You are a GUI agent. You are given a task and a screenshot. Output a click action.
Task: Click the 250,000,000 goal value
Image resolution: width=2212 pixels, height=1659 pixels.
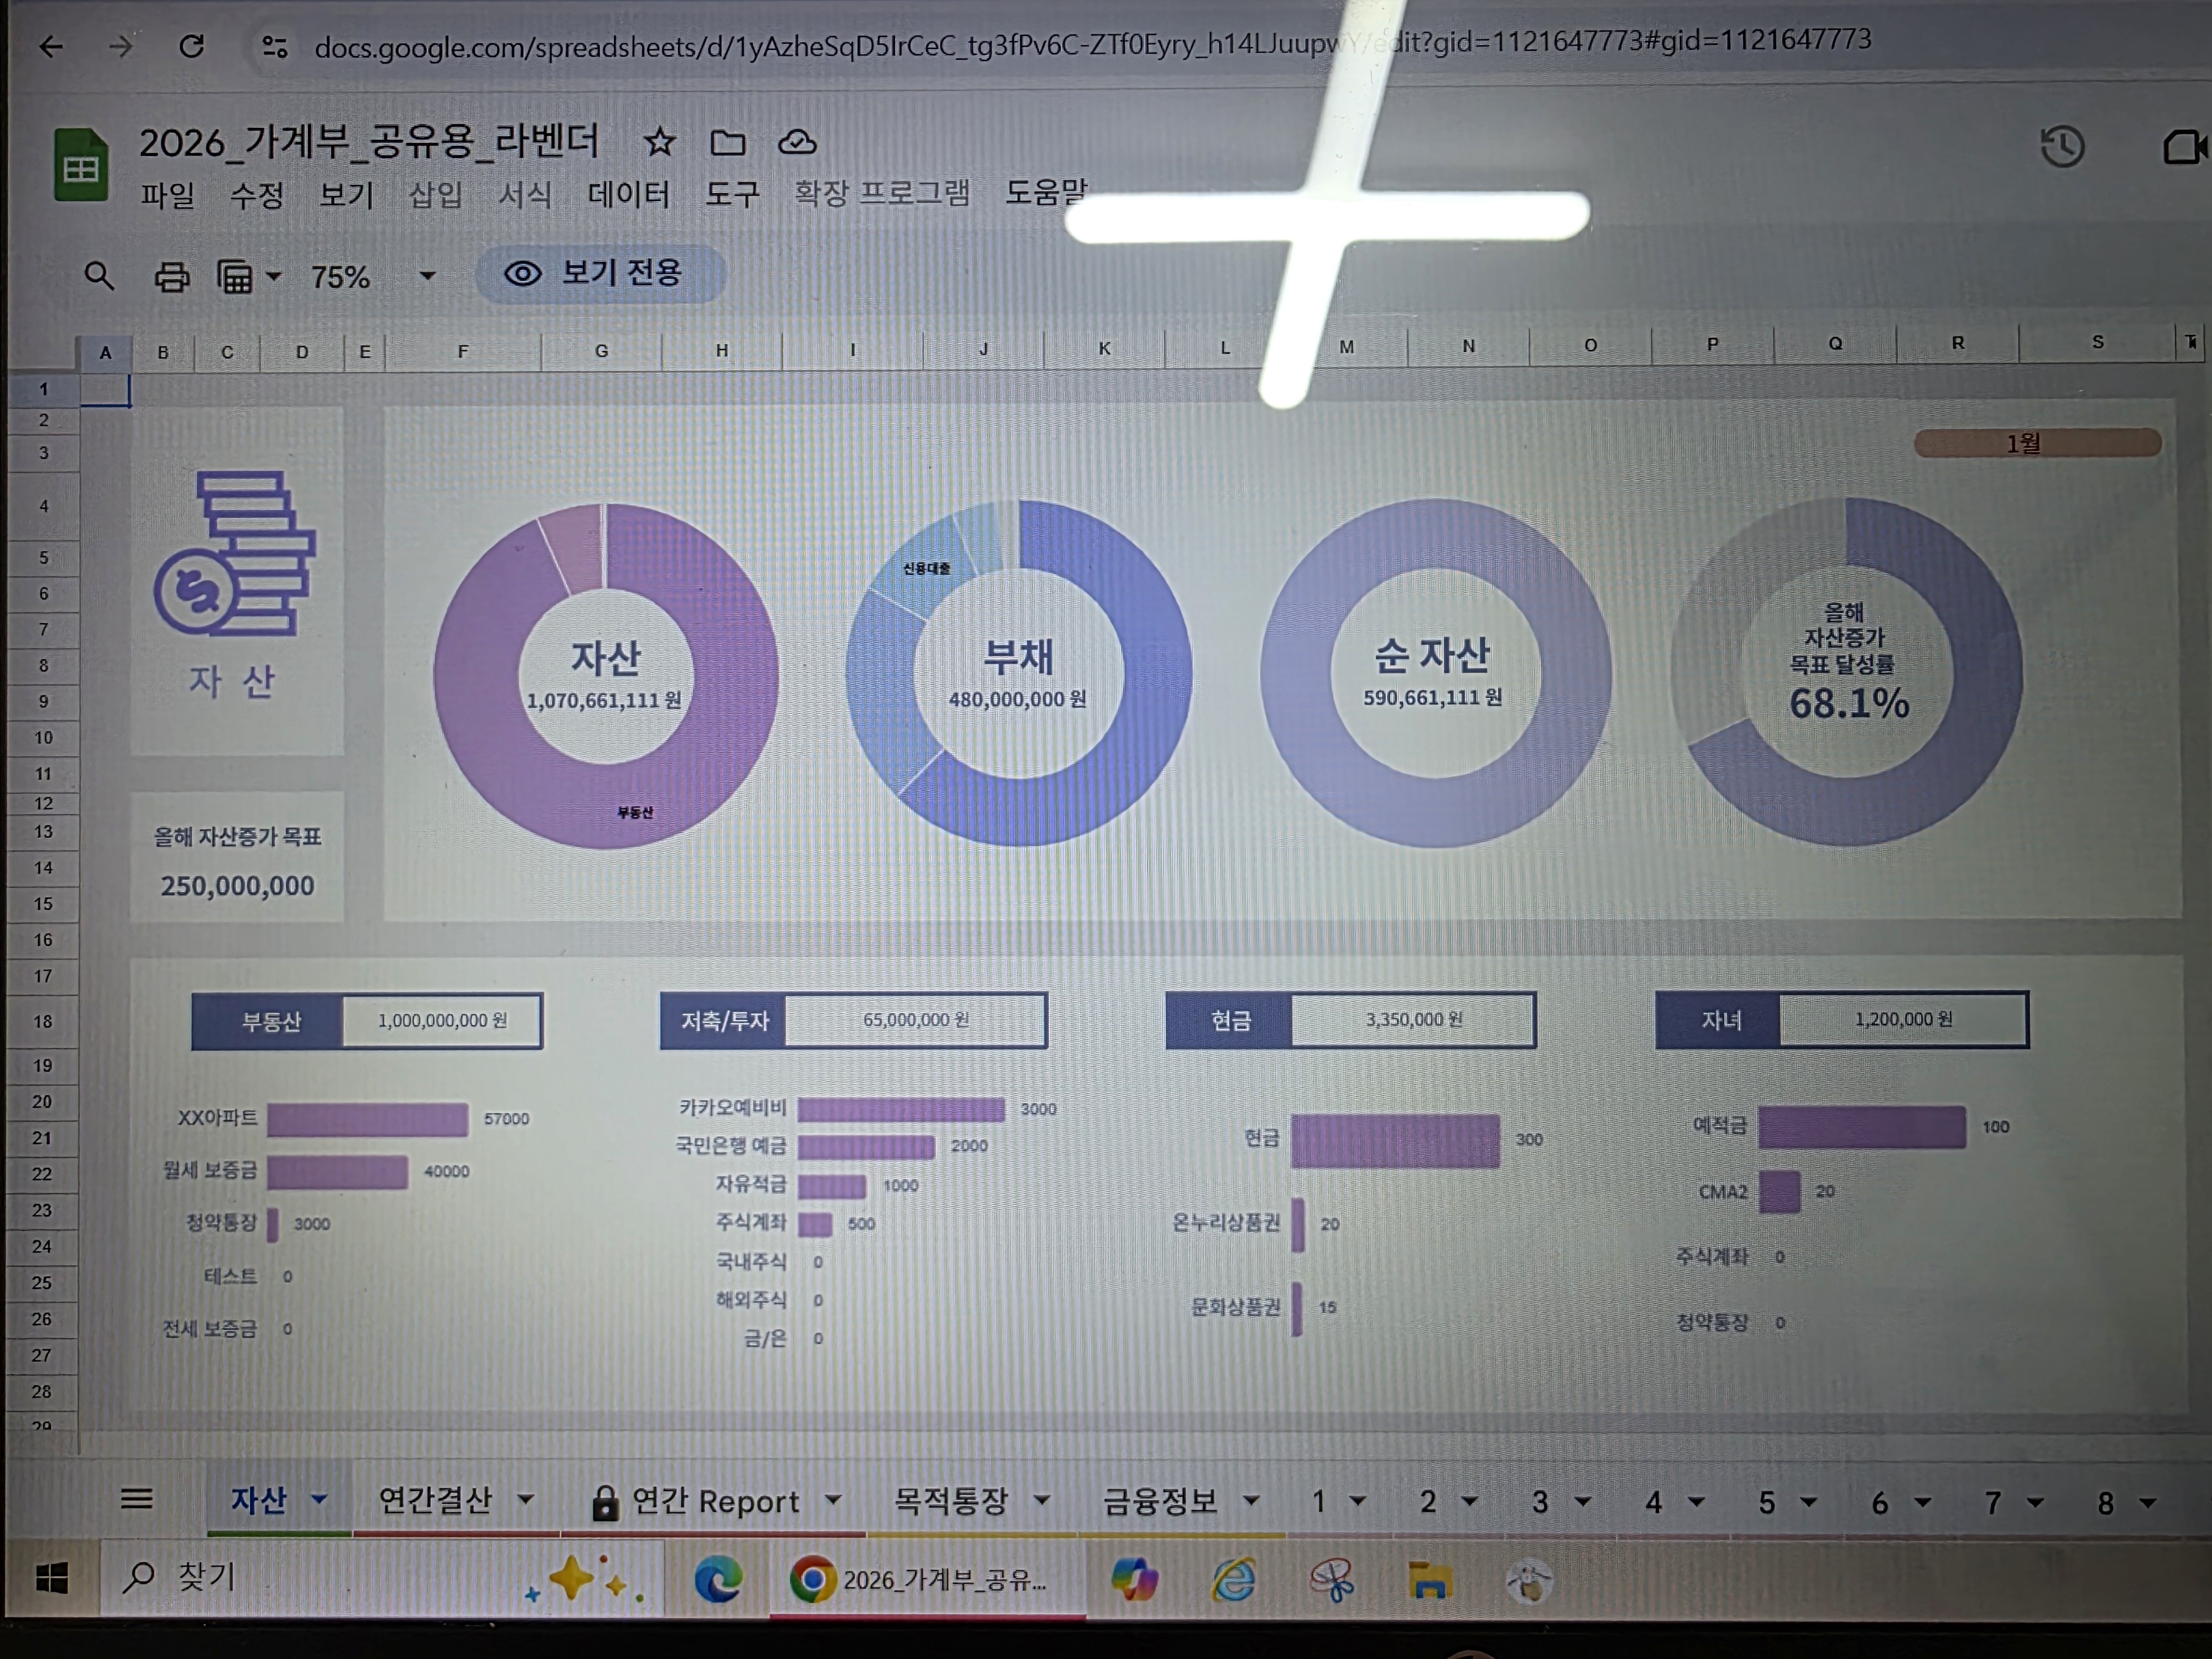point(237,886)
